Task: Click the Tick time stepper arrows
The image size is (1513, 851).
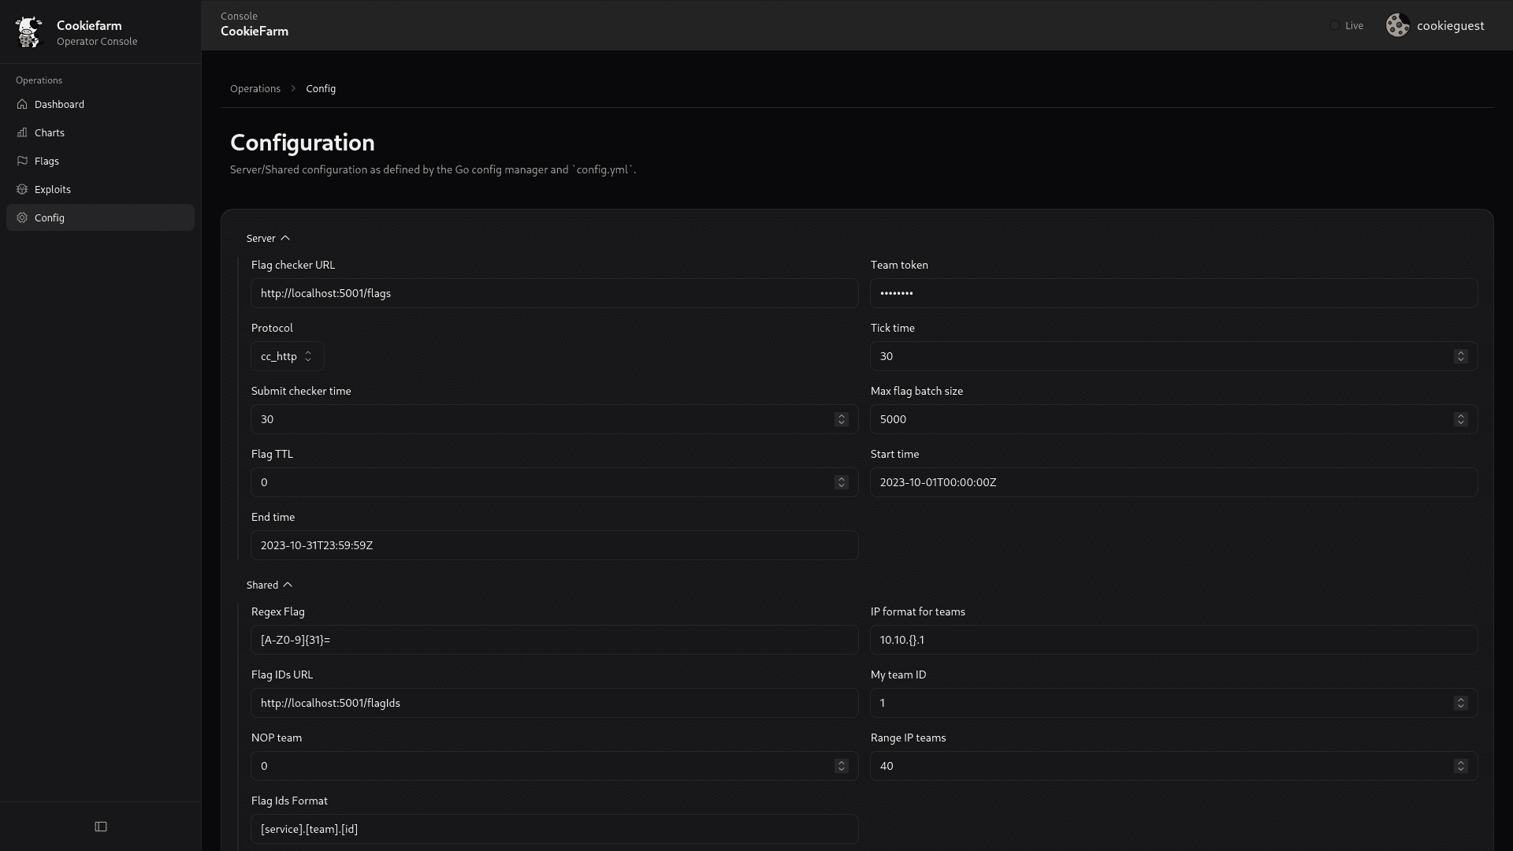Action: (1460, 356)
